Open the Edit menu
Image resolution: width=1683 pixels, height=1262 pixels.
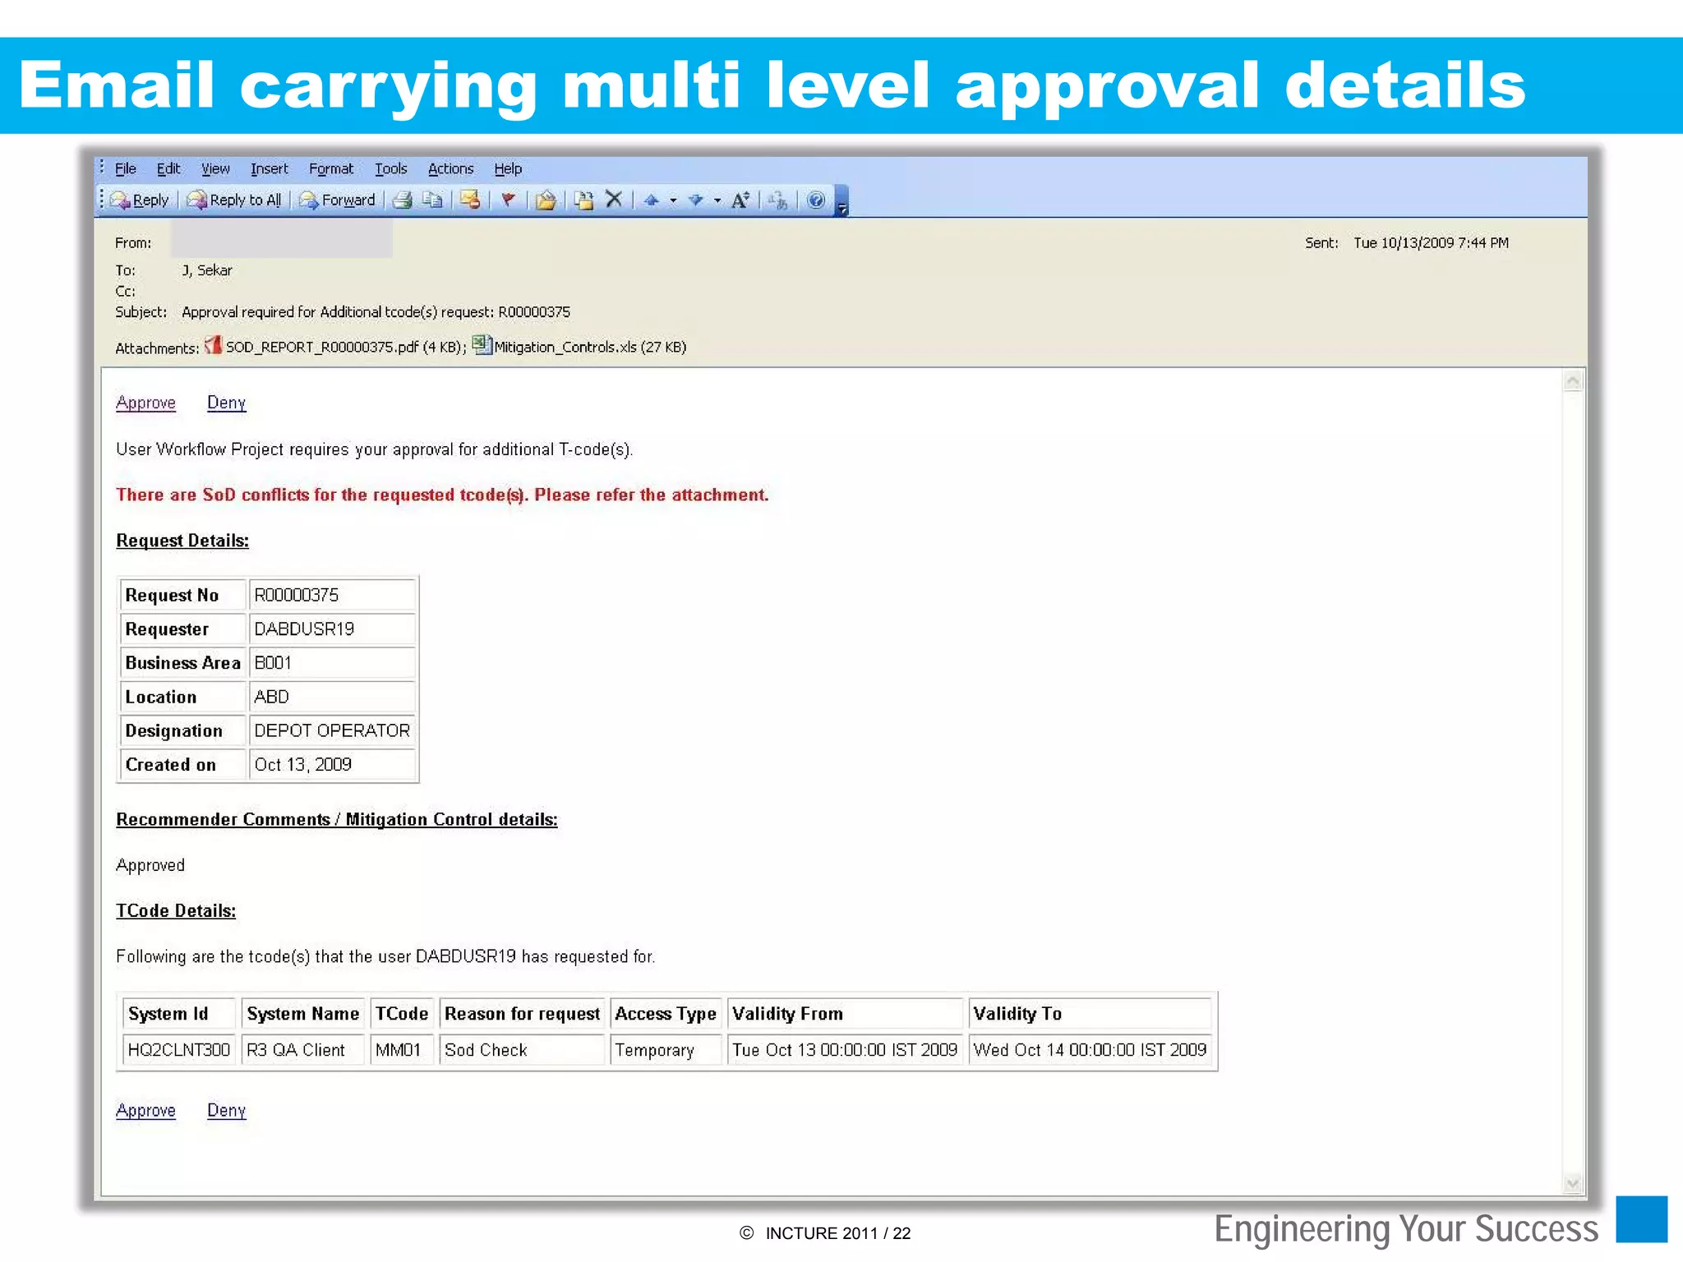pos(168,168)
